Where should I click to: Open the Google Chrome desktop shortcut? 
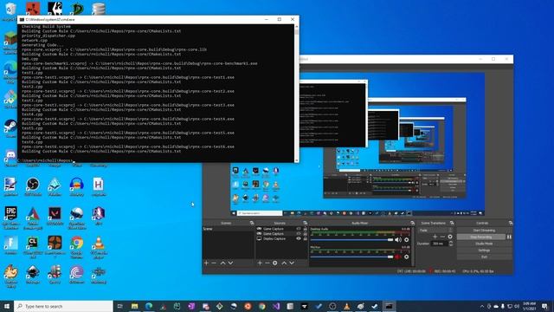77,246
